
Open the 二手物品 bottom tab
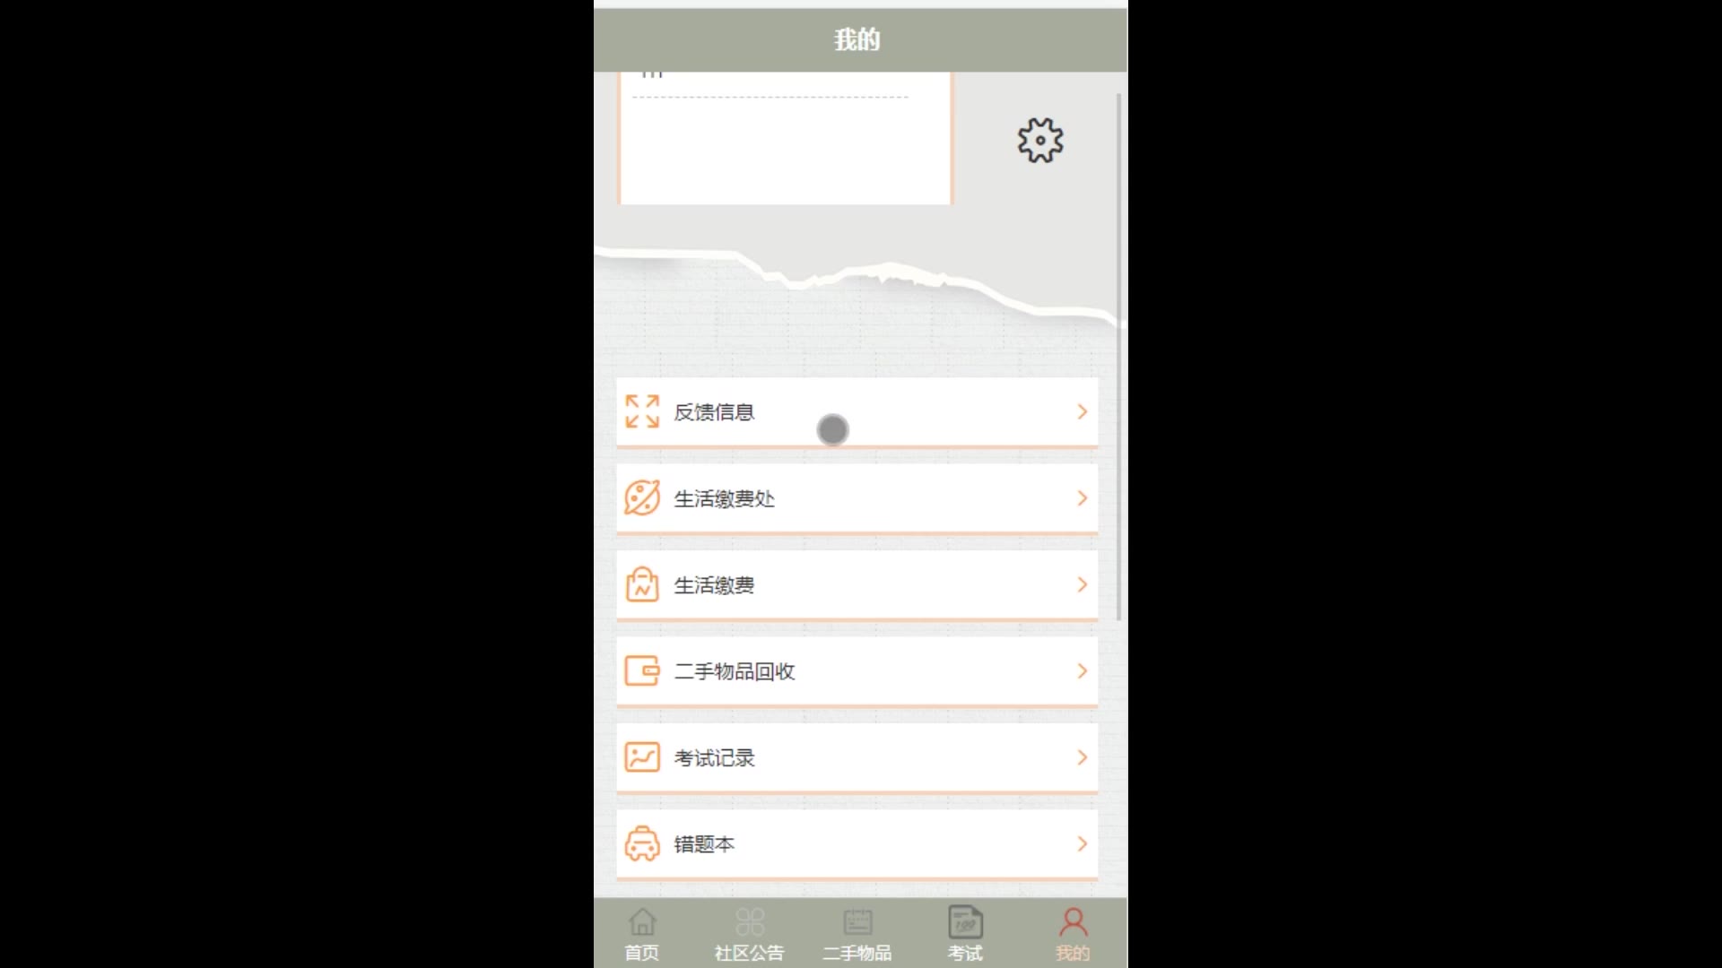click(857, 934)
